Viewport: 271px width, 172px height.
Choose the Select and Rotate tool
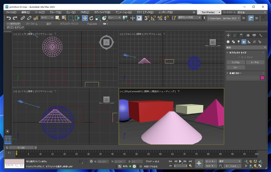click(91, 18)
